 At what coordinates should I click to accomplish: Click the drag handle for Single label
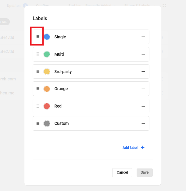pyautogui.click(x=38, y=37)
